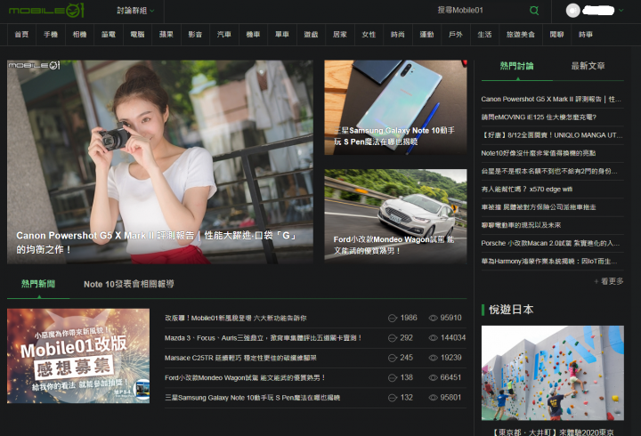The width and height of the screenshot is (641, 436).
Task: Open news list item 三星Samsung Galaxy Note 10動手玩
Action: [x=252, y=398]
